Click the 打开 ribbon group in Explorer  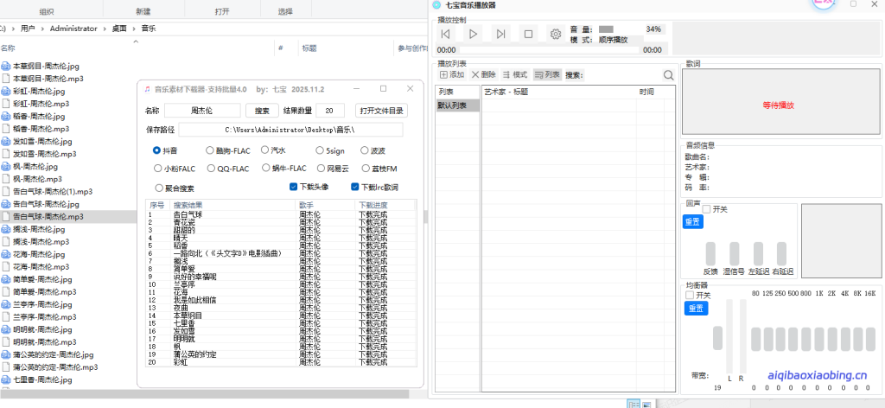point(222,11)
